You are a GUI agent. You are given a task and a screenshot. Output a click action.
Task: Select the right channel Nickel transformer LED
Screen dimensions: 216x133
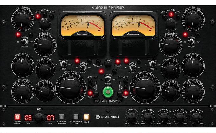(x=126, y=81)
